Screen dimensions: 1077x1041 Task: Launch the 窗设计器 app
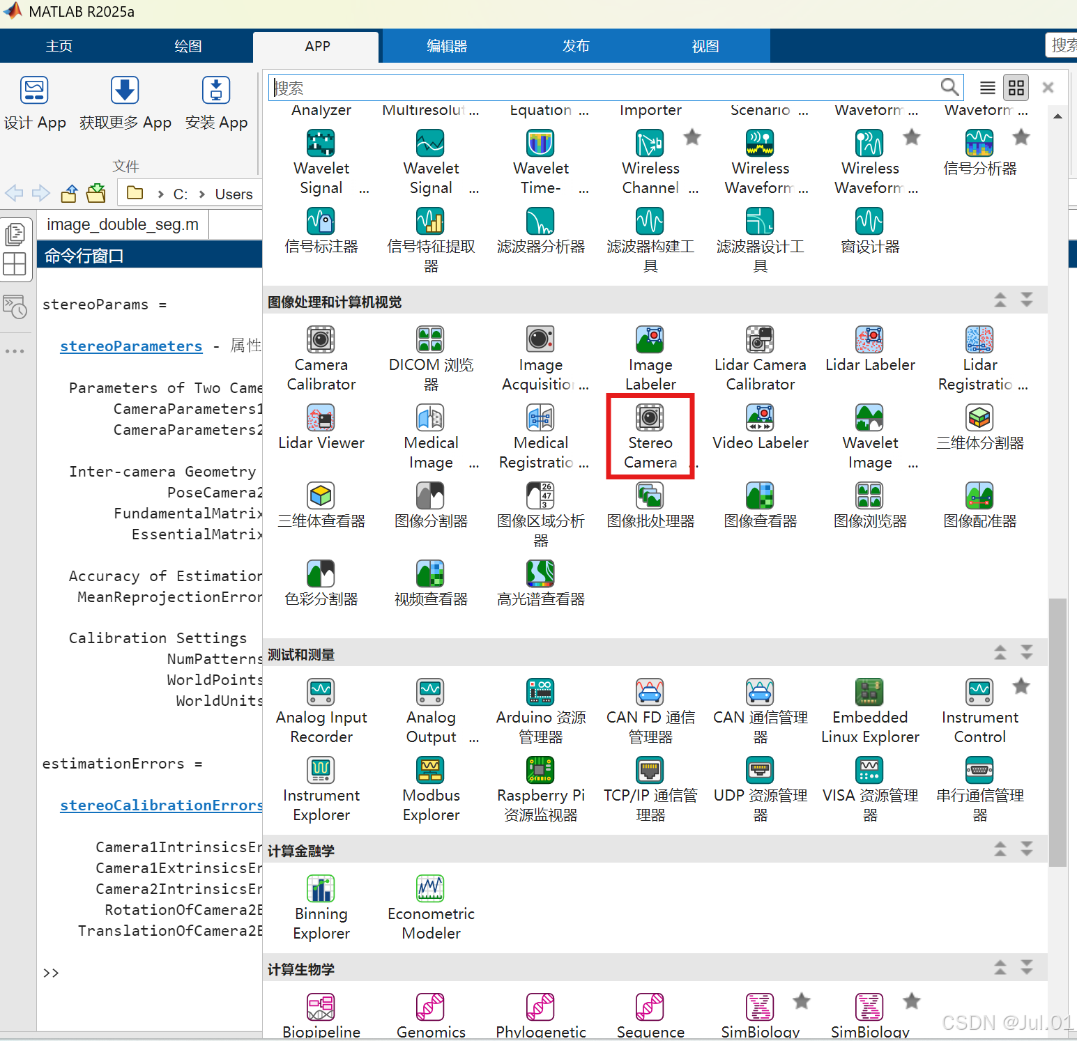coord(870,231)
